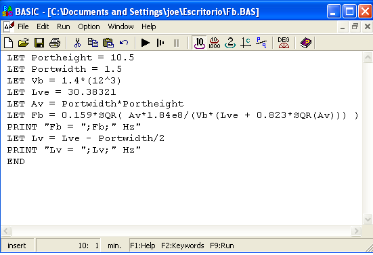Open the Option menu
373x255 pixels.
[x=89, y=26]
